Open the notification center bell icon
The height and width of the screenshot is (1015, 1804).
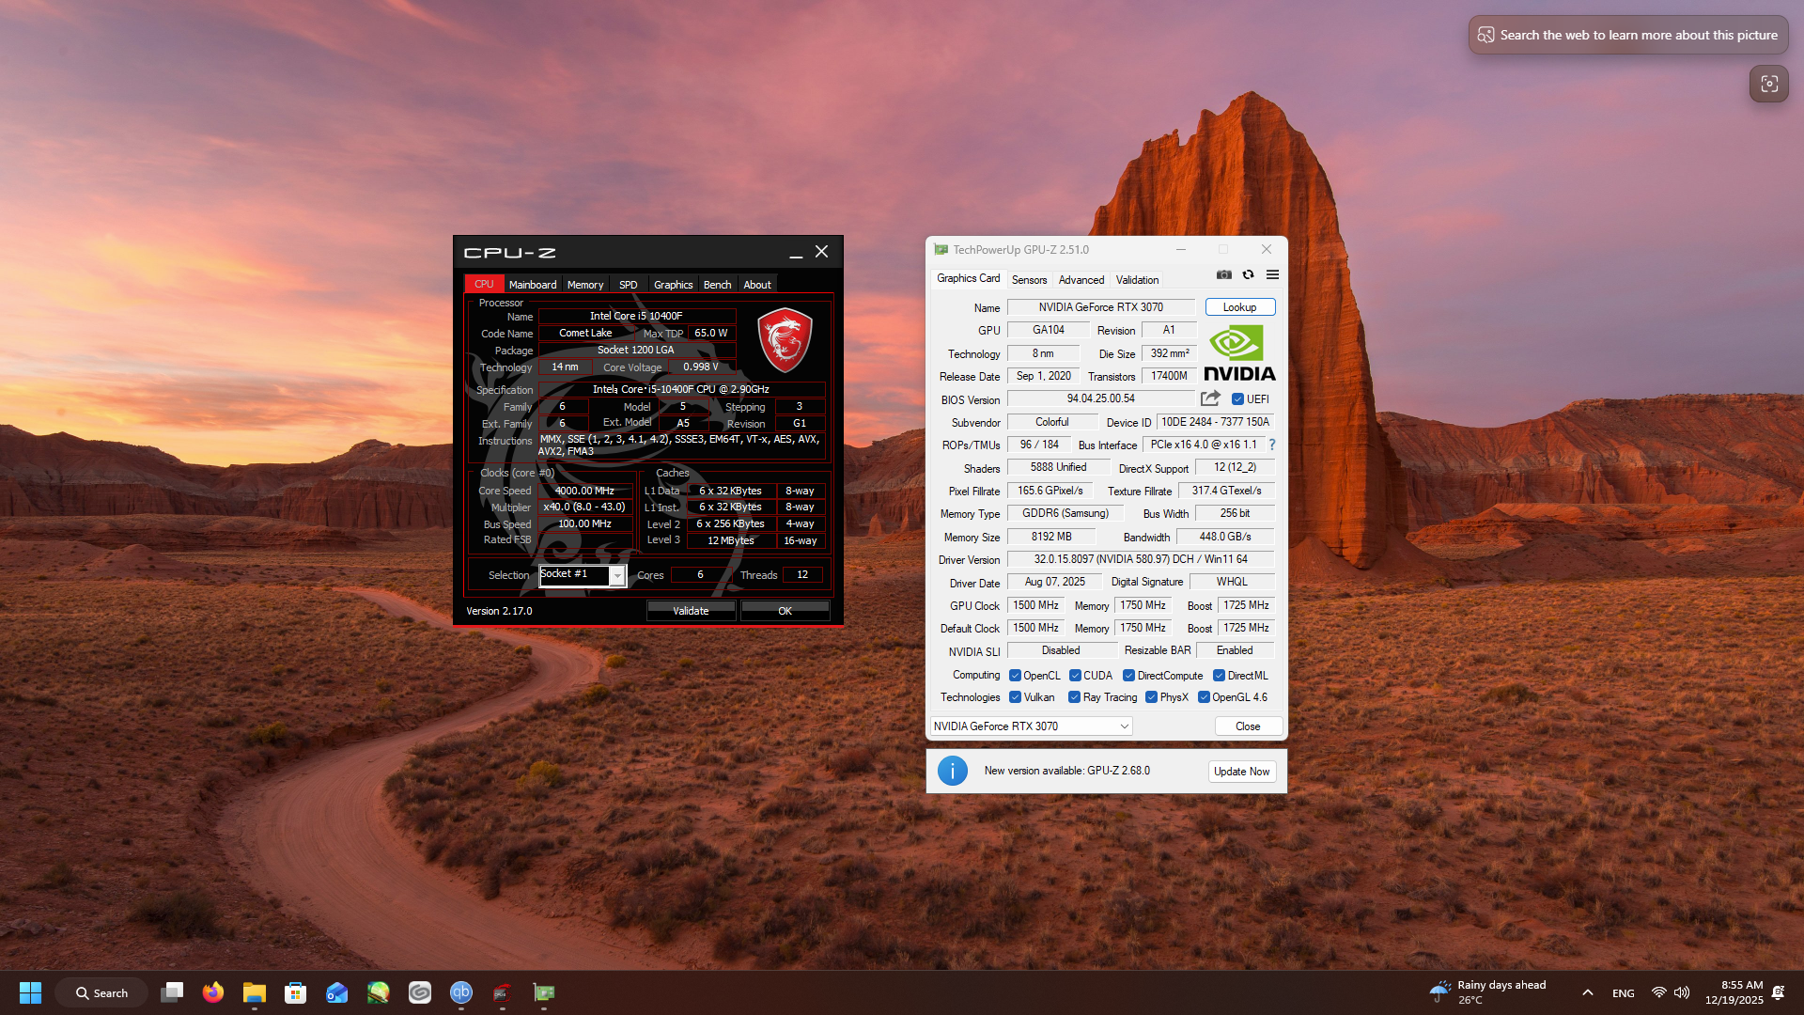pos(1778,992)
